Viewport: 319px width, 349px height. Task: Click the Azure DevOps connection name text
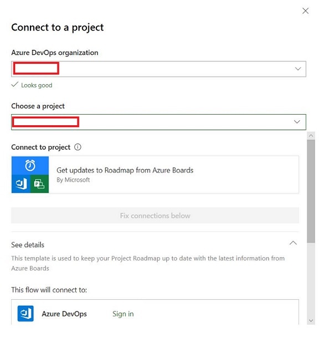pos(64,314)
